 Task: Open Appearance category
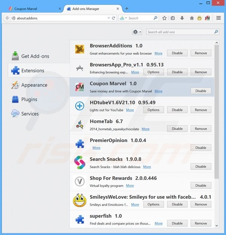pyautogui.click(x=38, y=85)
